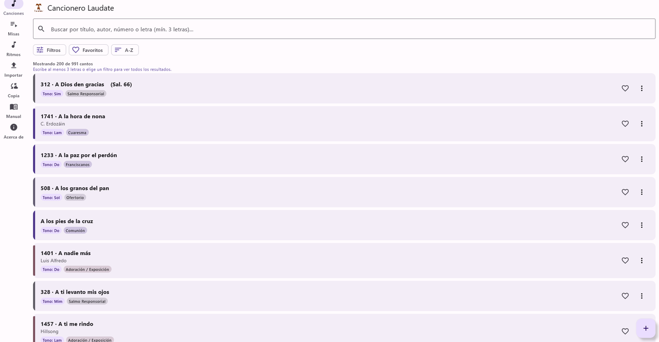This screenshot has width=659, height=342.
Task: Open the Canciones section in sidebar
Action: pos(13,8)
